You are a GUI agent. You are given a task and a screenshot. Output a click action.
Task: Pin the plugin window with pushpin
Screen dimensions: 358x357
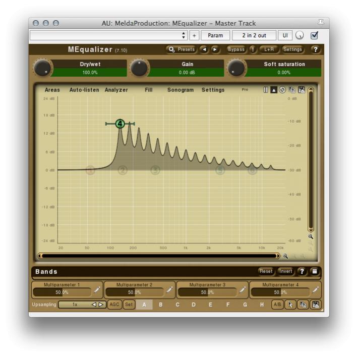321,23
